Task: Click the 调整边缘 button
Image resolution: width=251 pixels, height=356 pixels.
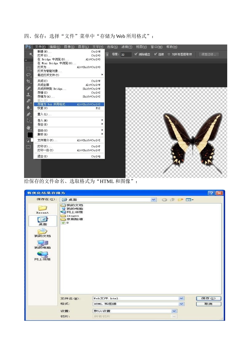Action: (x=208, y=55)
